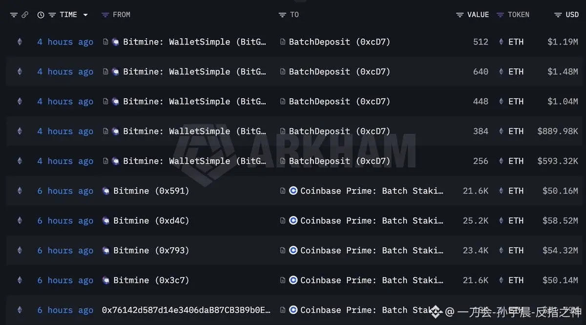Screen dimensions: 586x325
Task: Click the VALUE column filter icon
Action: pyautogui.click(x=460, y=15)
